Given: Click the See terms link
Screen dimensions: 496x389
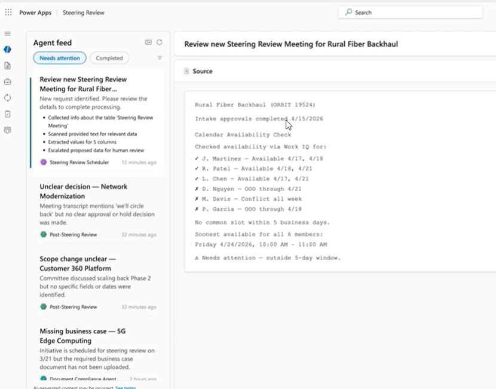Looking at the screenshot, I should pyautogui.click(x=125, y=387).
